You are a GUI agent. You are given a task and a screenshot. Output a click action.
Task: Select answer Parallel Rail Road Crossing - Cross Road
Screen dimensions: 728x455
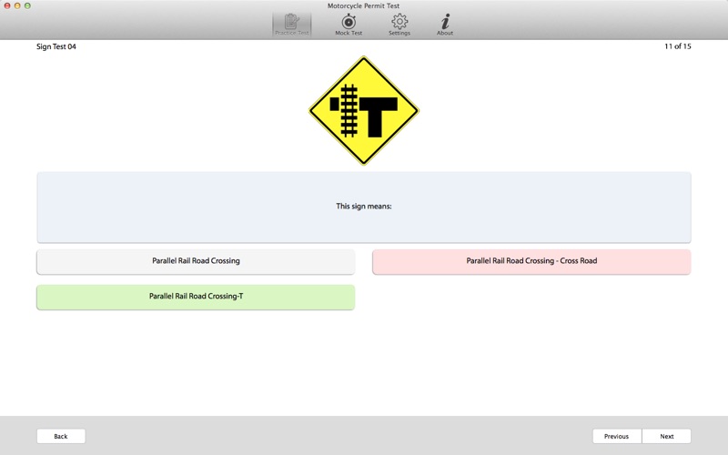pos(531,261)
